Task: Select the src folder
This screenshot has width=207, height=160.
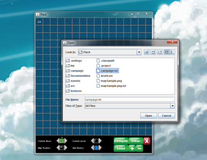Action: [x=70, y=86]
